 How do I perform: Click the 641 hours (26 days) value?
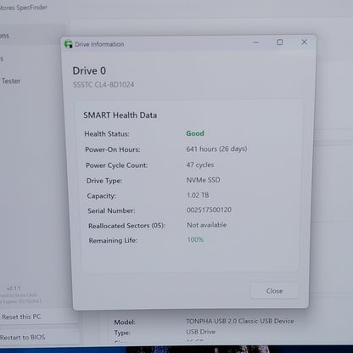click(x=216, y=148)
